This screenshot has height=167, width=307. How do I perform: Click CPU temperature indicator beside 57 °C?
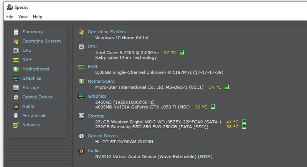click(182, 52)
